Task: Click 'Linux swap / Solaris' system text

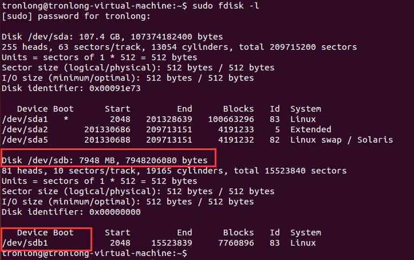Action: point(341,140)
